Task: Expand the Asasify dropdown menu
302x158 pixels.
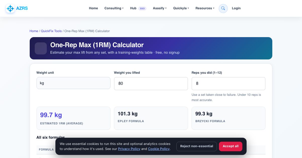Action: (160, 8)
